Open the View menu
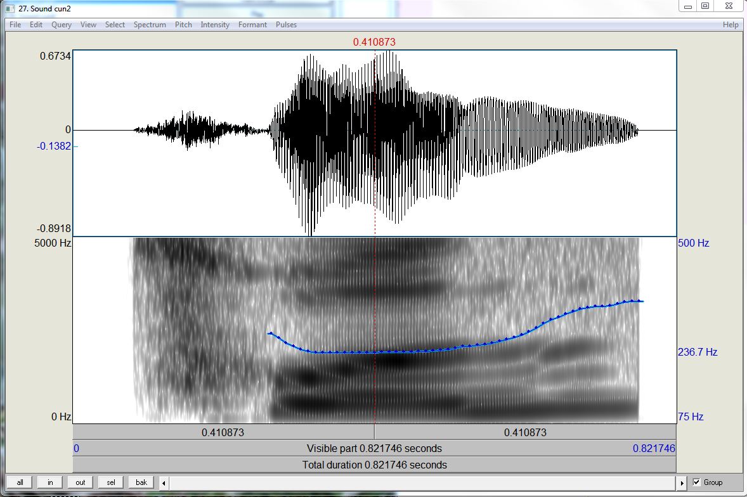The width and height of the screenshot is (747, 497). coord(88,25)
